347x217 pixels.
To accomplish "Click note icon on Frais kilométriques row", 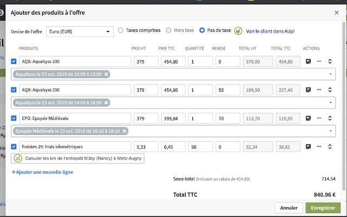I will point(309,146).
